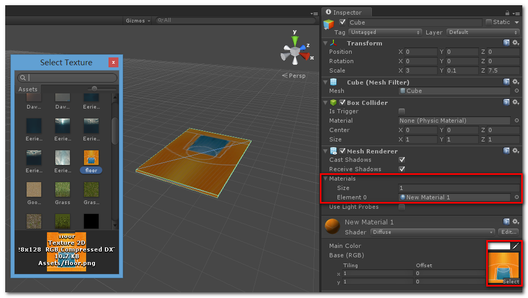Toggle Persp projection label

[294, 76]
